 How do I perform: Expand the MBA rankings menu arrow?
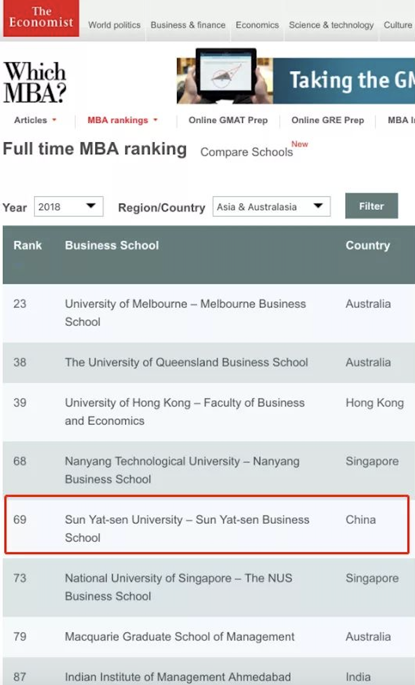click(155, 120)
